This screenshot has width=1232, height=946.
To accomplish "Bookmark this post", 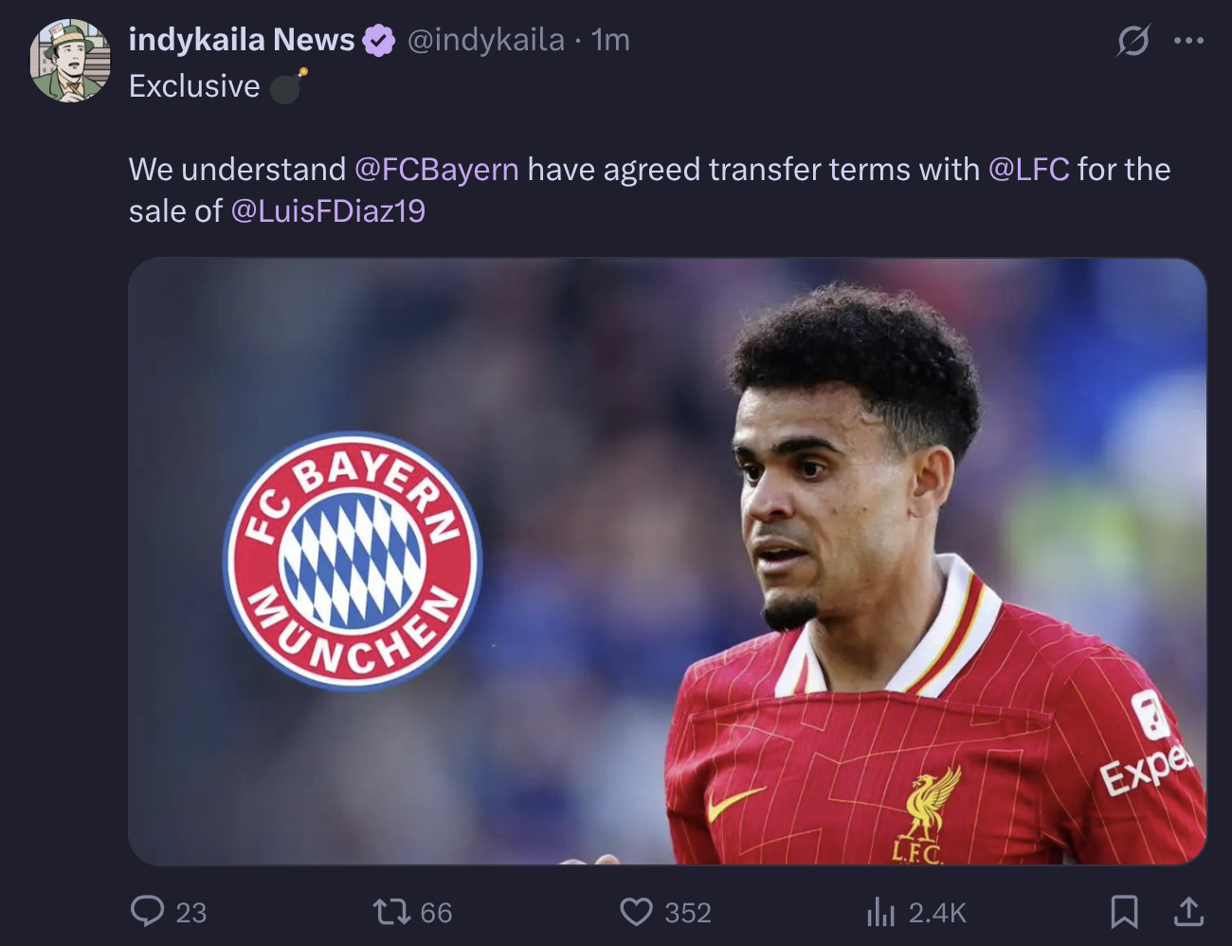I will pos(1124,912).
